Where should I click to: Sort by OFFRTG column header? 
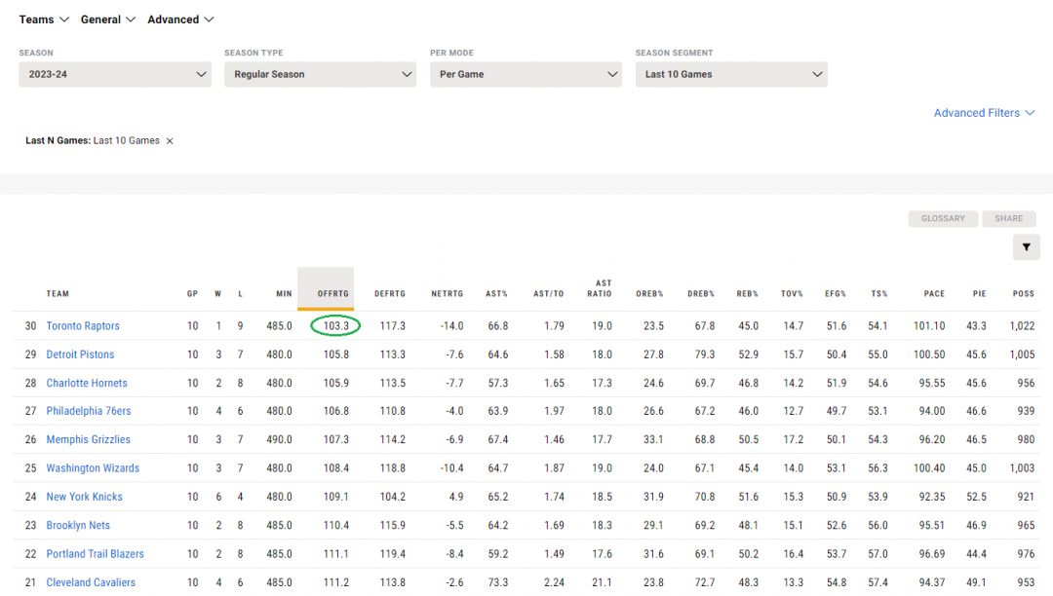point(333,294)
